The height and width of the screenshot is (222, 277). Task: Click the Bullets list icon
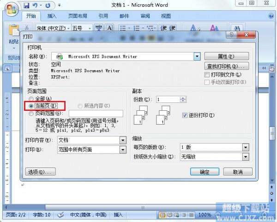[123, 28]
